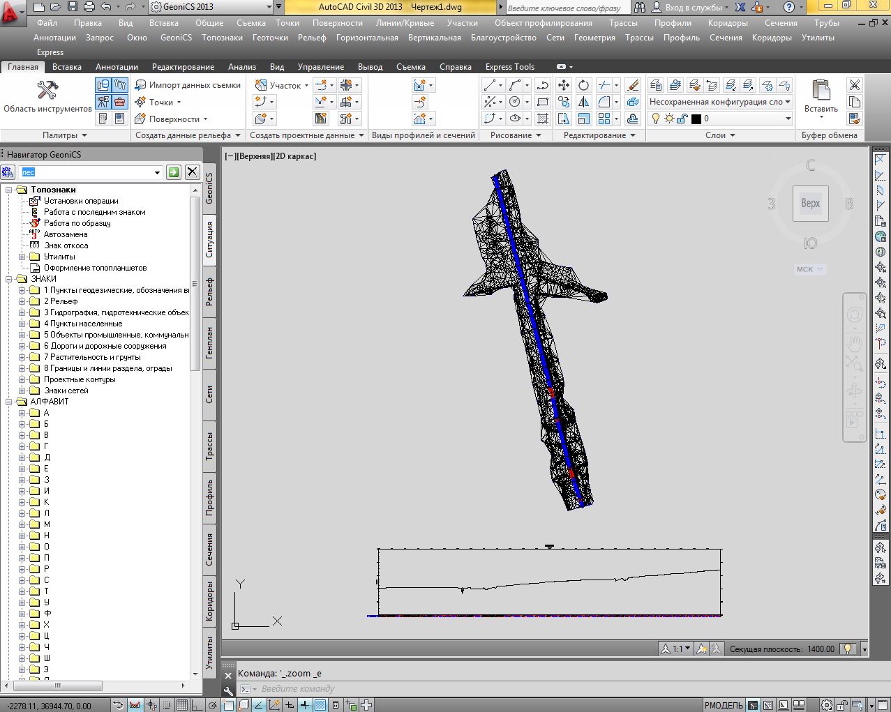Click the Cut scissors icon in Буфер обмена

[x=854, y=85]
